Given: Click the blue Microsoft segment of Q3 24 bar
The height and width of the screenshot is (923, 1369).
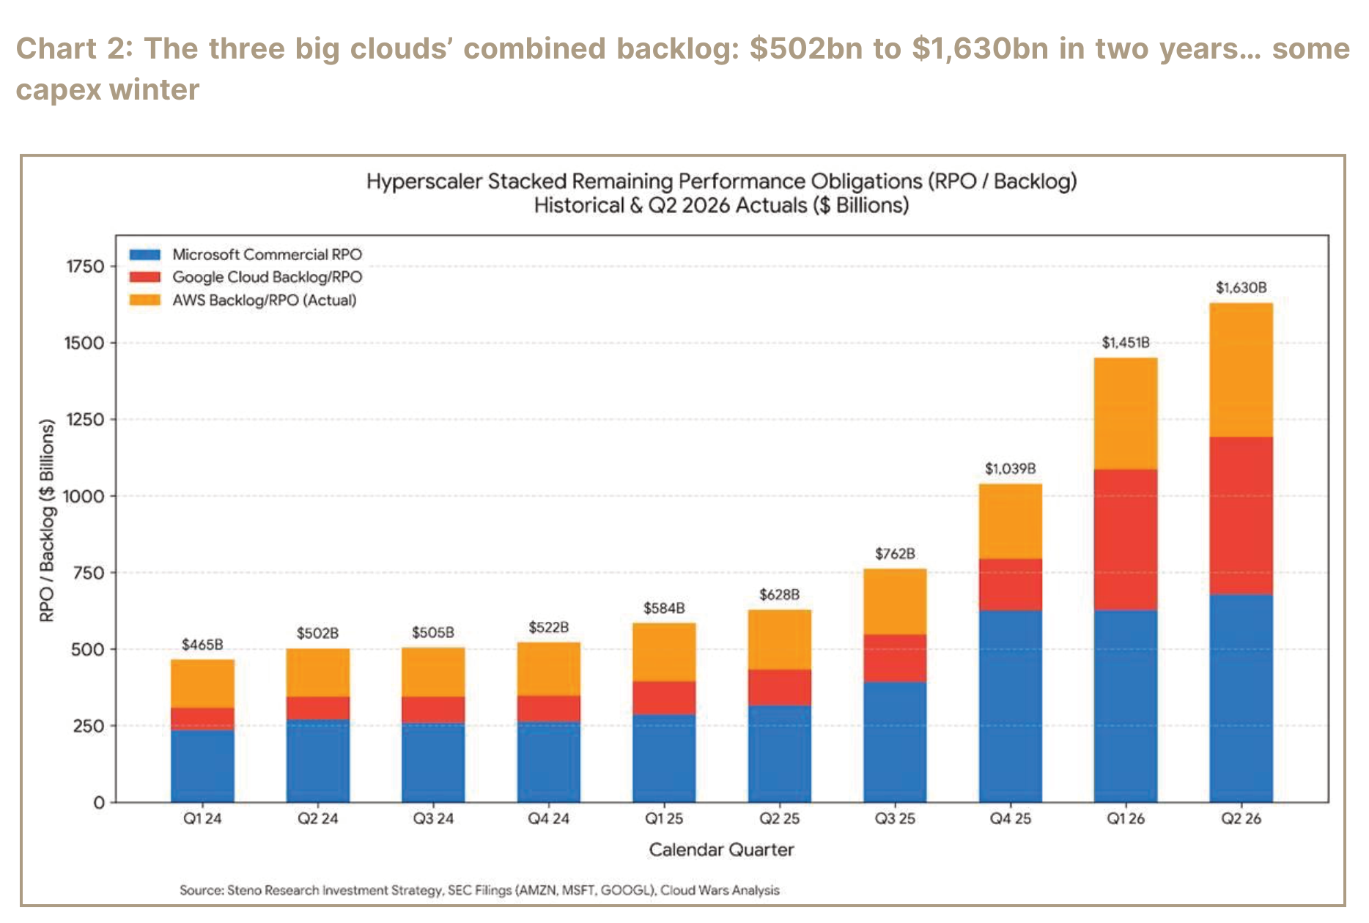Looking at the screenshot, I should pyautogui.click(x=433, y=763).
